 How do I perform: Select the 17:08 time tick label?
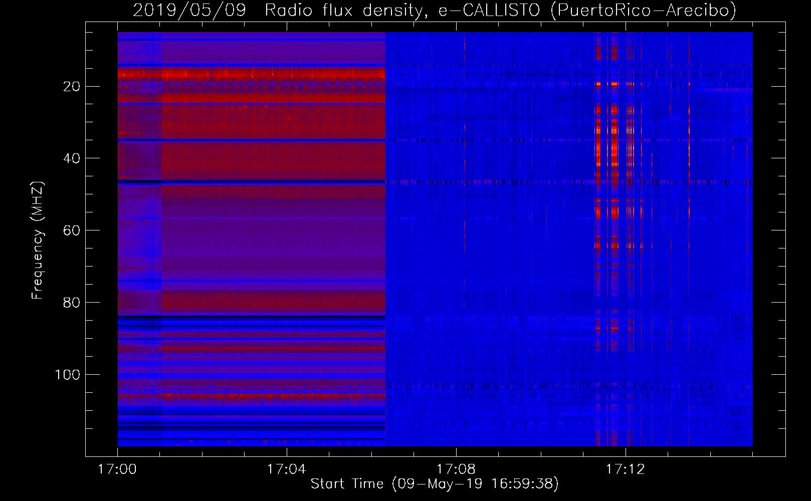click(x=456, y=469)
